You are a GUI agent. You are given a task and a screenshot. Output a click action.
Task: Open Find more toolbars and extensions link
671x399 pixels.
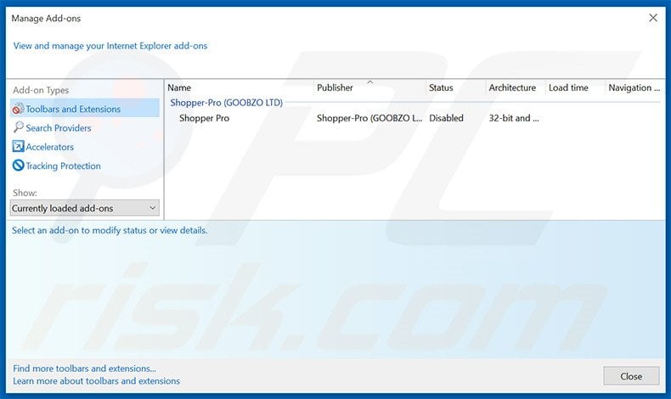pyautogui.click(x=85, y=368)
